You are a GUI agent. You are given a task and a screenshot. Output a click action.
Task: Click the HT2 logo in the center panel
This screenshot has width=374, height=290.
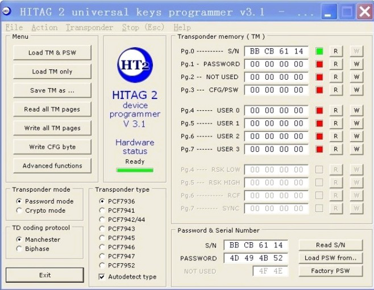[x=135, y=65]
